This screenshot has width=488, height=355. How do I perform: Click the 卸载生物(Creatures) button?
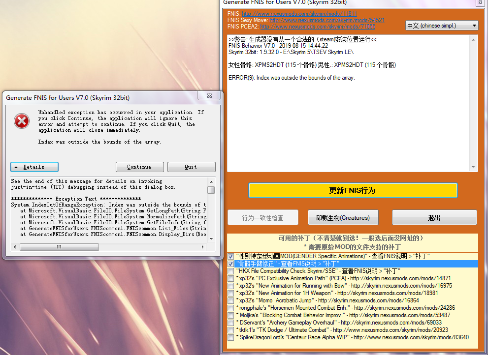[x=343, y=218]
